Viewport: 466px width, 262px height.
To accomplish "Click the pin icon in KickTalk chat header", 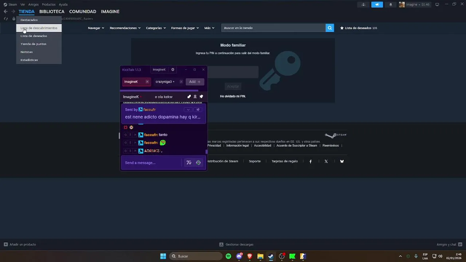I will pos(201,97).
